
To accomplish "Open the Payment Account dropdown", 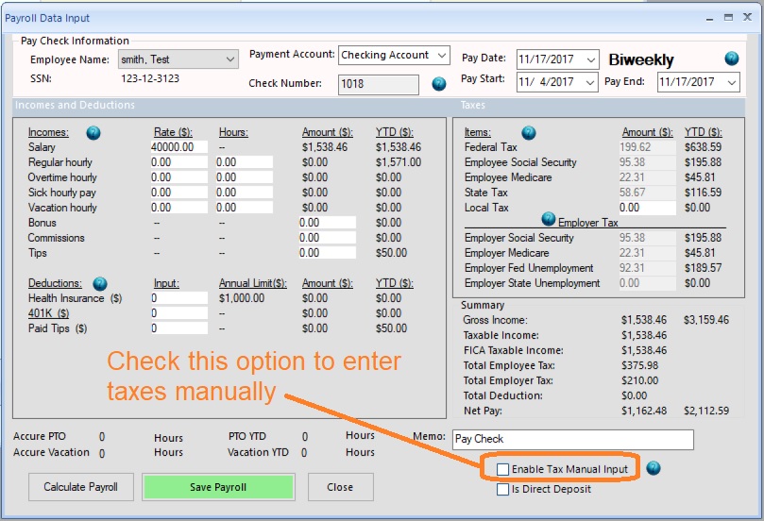I will point(442,56).
